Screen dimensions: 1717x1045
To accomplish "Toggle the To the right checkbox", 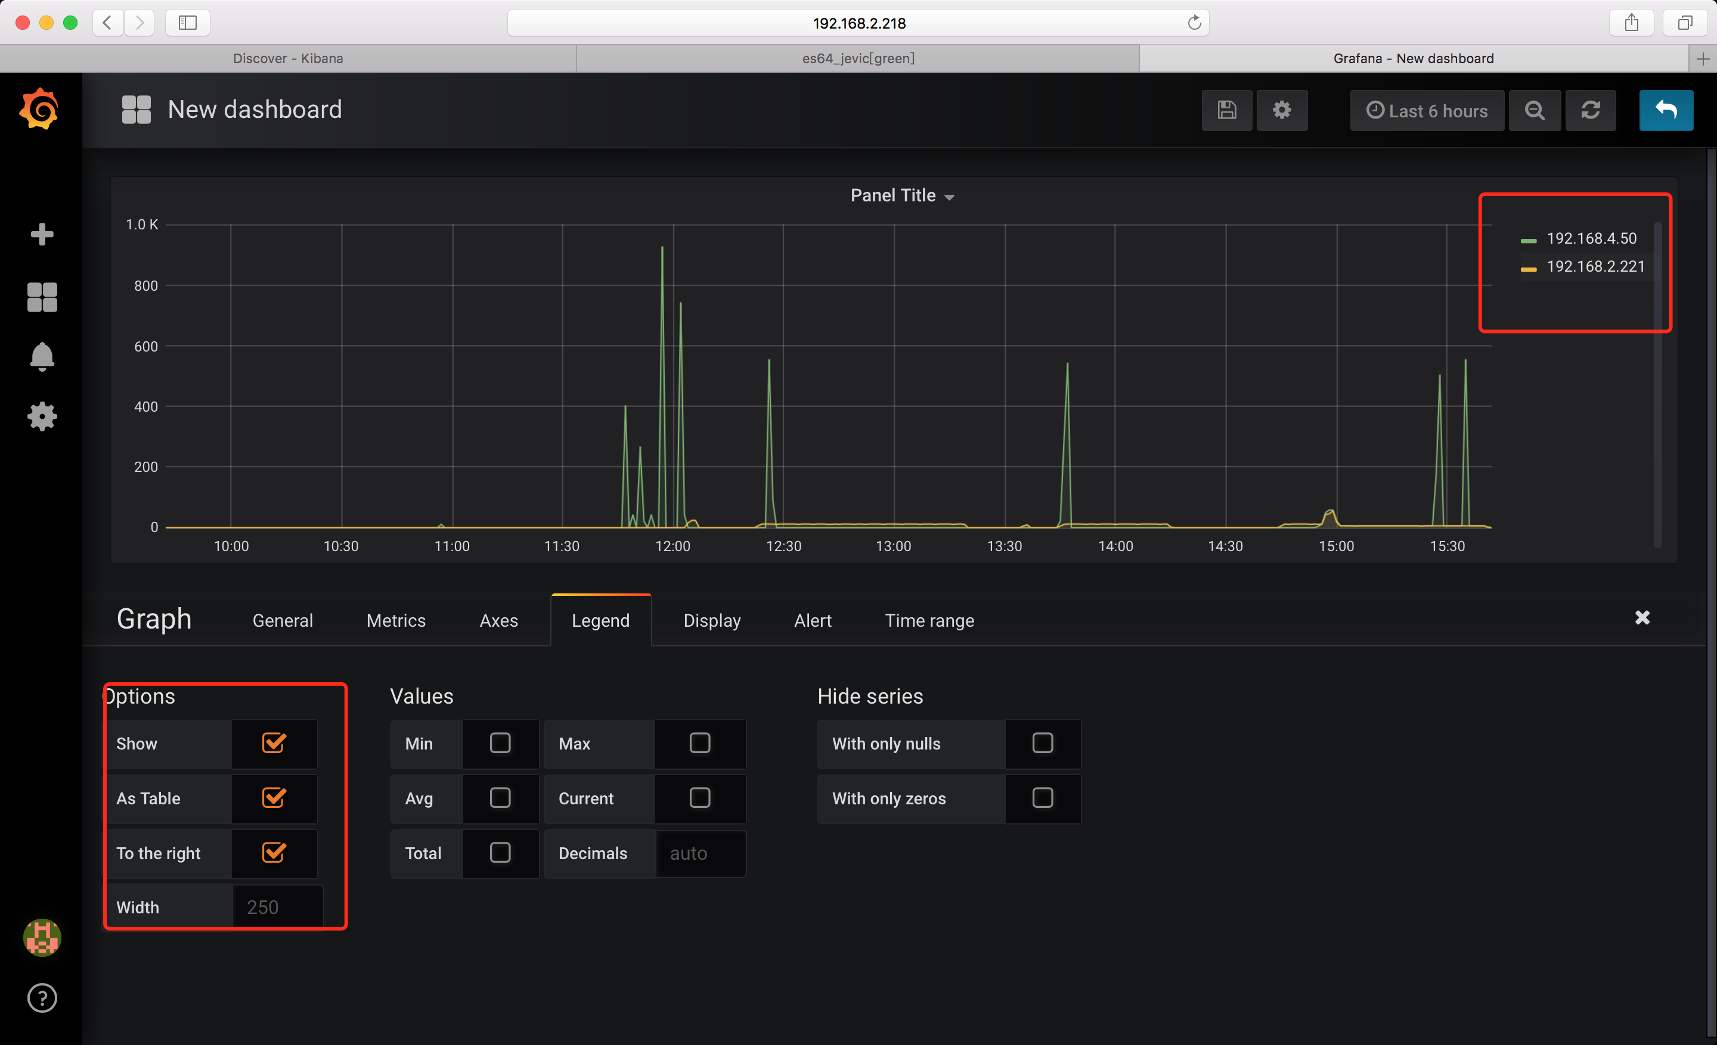I will click(274, 852).
